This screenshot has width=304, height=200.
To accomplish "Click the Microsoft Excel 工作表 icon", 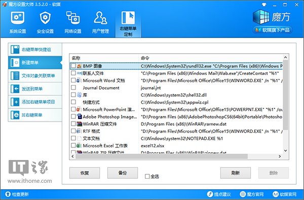I will (79, 145).
